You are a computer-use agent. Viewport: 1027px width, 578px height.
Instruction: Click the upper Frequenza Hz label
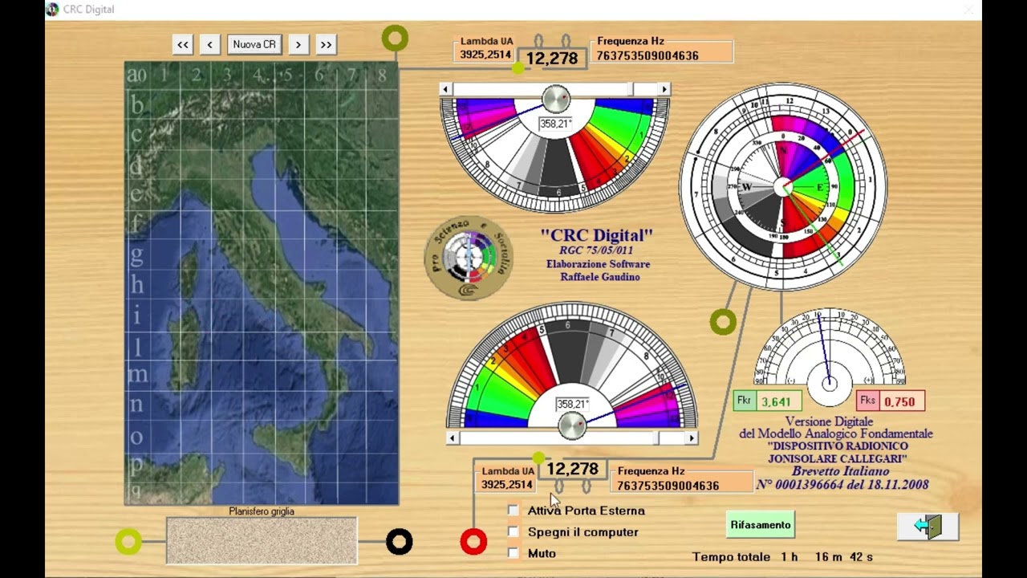click(x=631, y=41)
